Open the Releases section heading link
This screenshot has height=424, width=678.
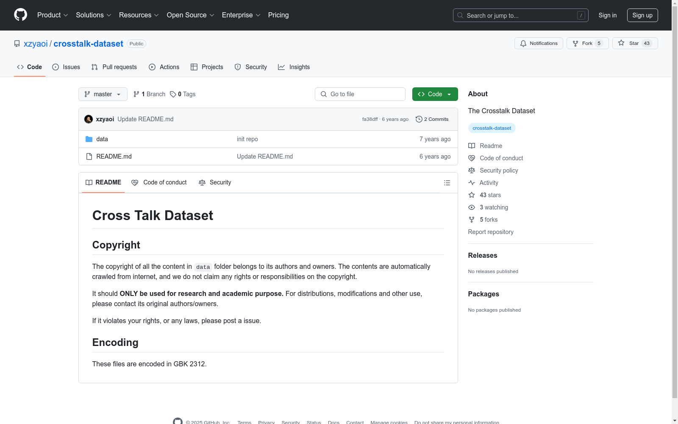tap(483, 255)
